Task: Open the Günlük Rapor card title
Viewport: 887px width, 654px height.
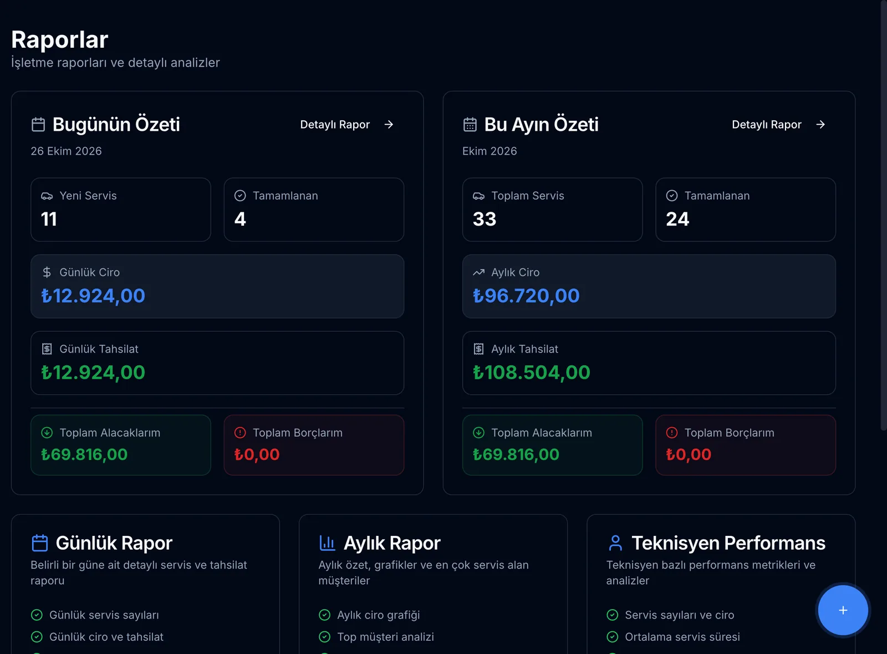Action: (114, 543)
